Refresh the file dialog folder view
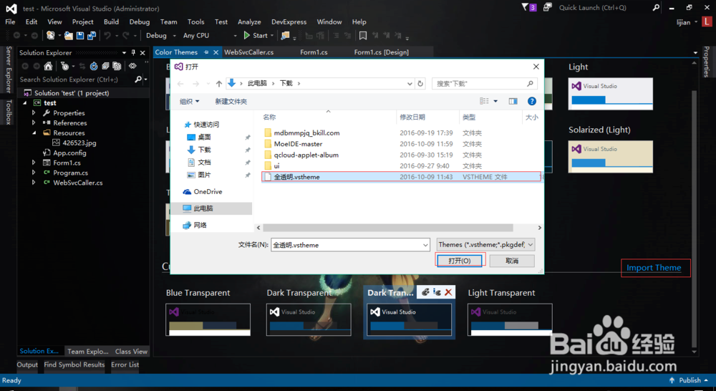This screenshot has width=716, height=391. 420,84
